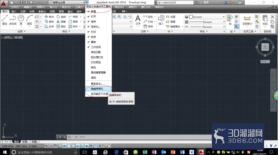Click the WCS button under the view cube
The height and width of the screenshot is (155, 278).
(265, 61)
